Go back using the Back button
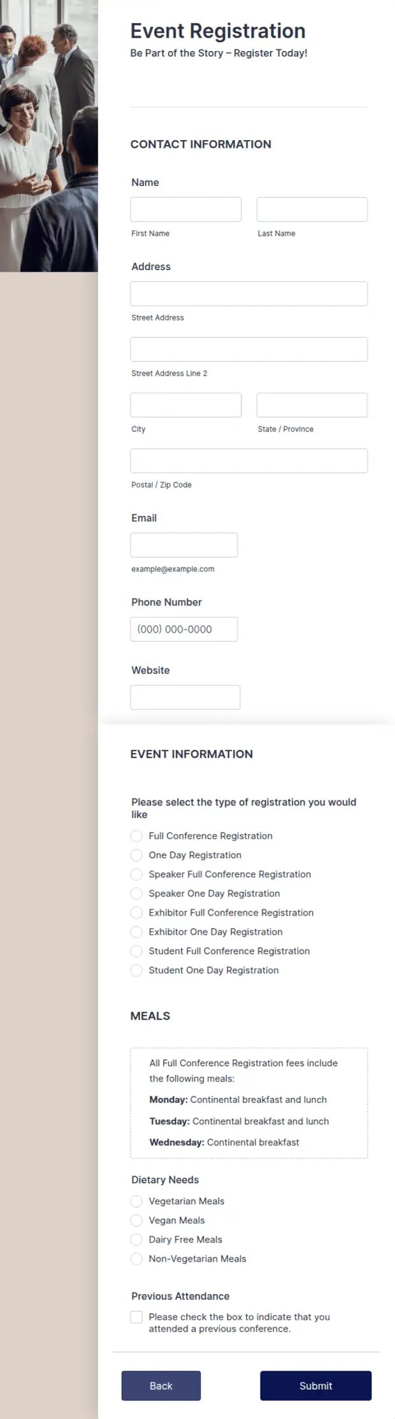Image resolution: width=395 pixels, height=1419 pixels. pos(161,1385)
